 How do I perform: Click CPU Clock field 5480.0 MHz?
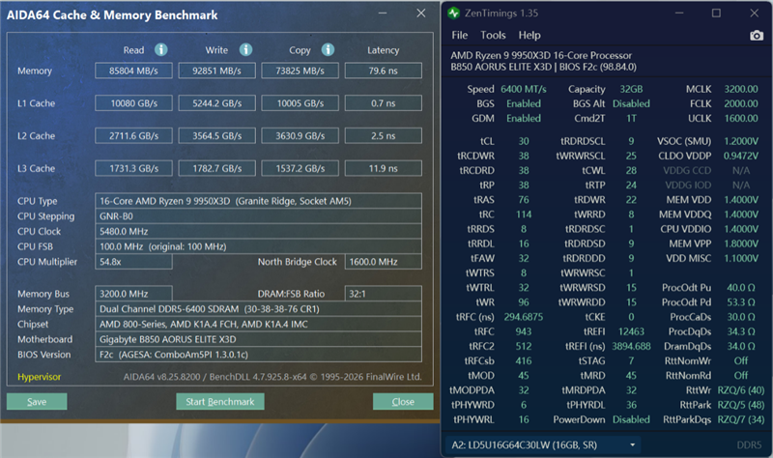(258, 231)
